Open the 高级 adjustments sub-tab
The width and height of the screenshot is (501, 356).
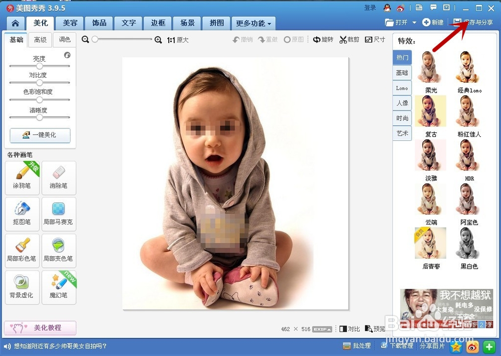tap(40, 40)
